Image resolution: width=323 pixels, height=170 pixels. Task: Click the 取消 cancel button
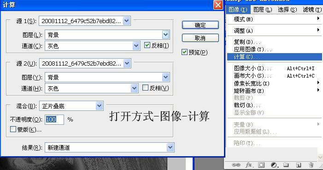click(x=200, y=38)
